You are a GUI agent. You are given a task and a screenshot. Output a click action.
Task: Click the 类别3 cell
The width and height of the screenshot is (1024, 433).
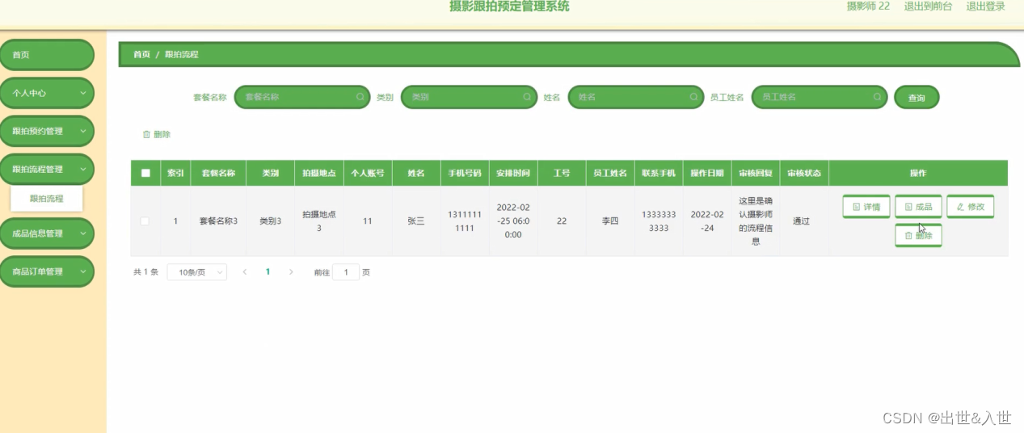click(270, 221)
